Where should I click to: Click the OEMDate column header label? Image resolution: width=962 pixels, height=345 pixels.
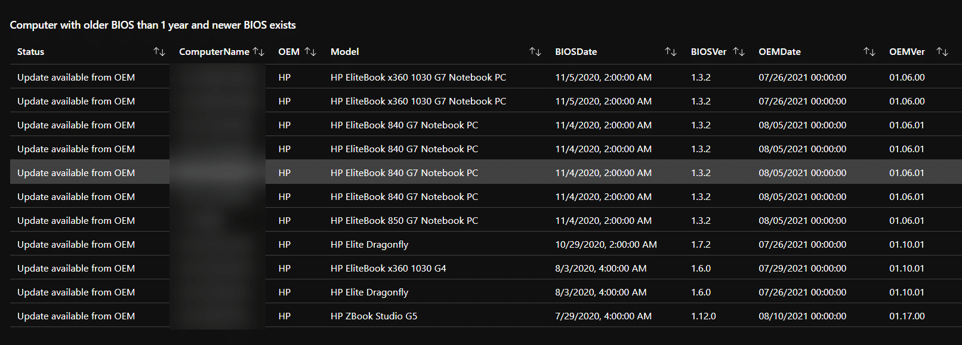779,52
